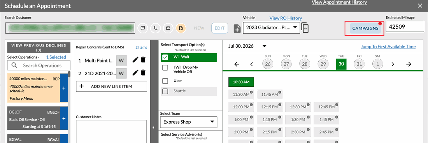Image resolution: width=428 pixels, height=143 pixels.
Task: Open the date picker dropdown arrow
Action: [264, 46]
